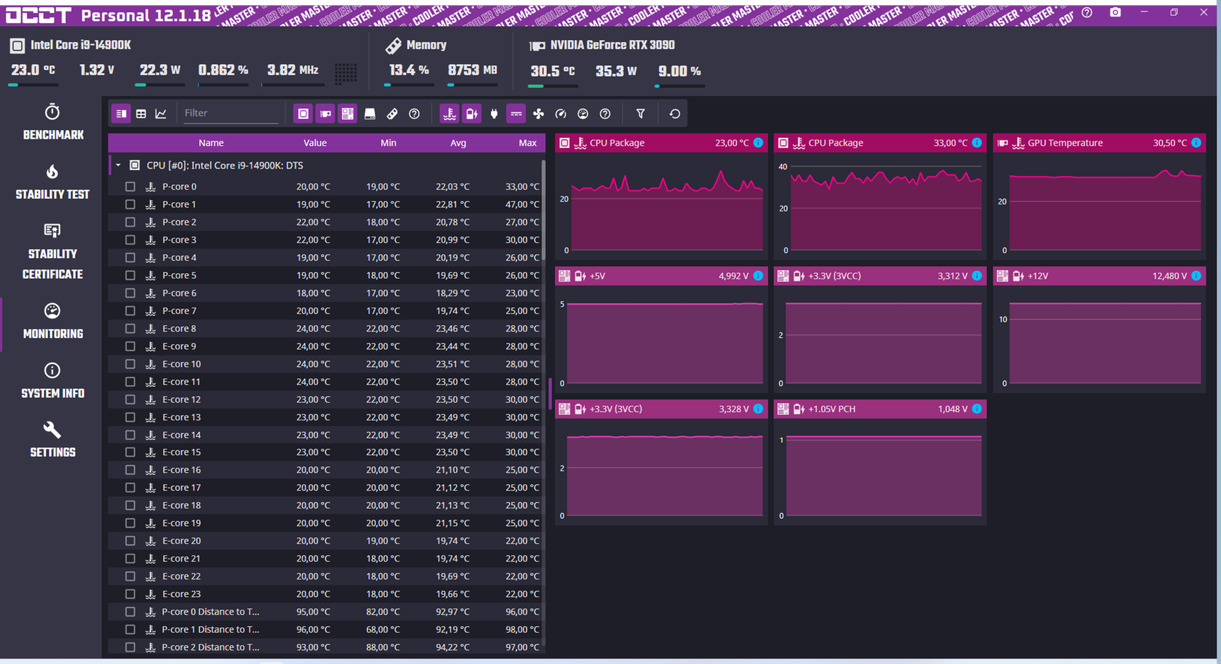
Task: Collapse the CPU [#0] Intel Core i9-14900K tree
Action: coord(118,165)
